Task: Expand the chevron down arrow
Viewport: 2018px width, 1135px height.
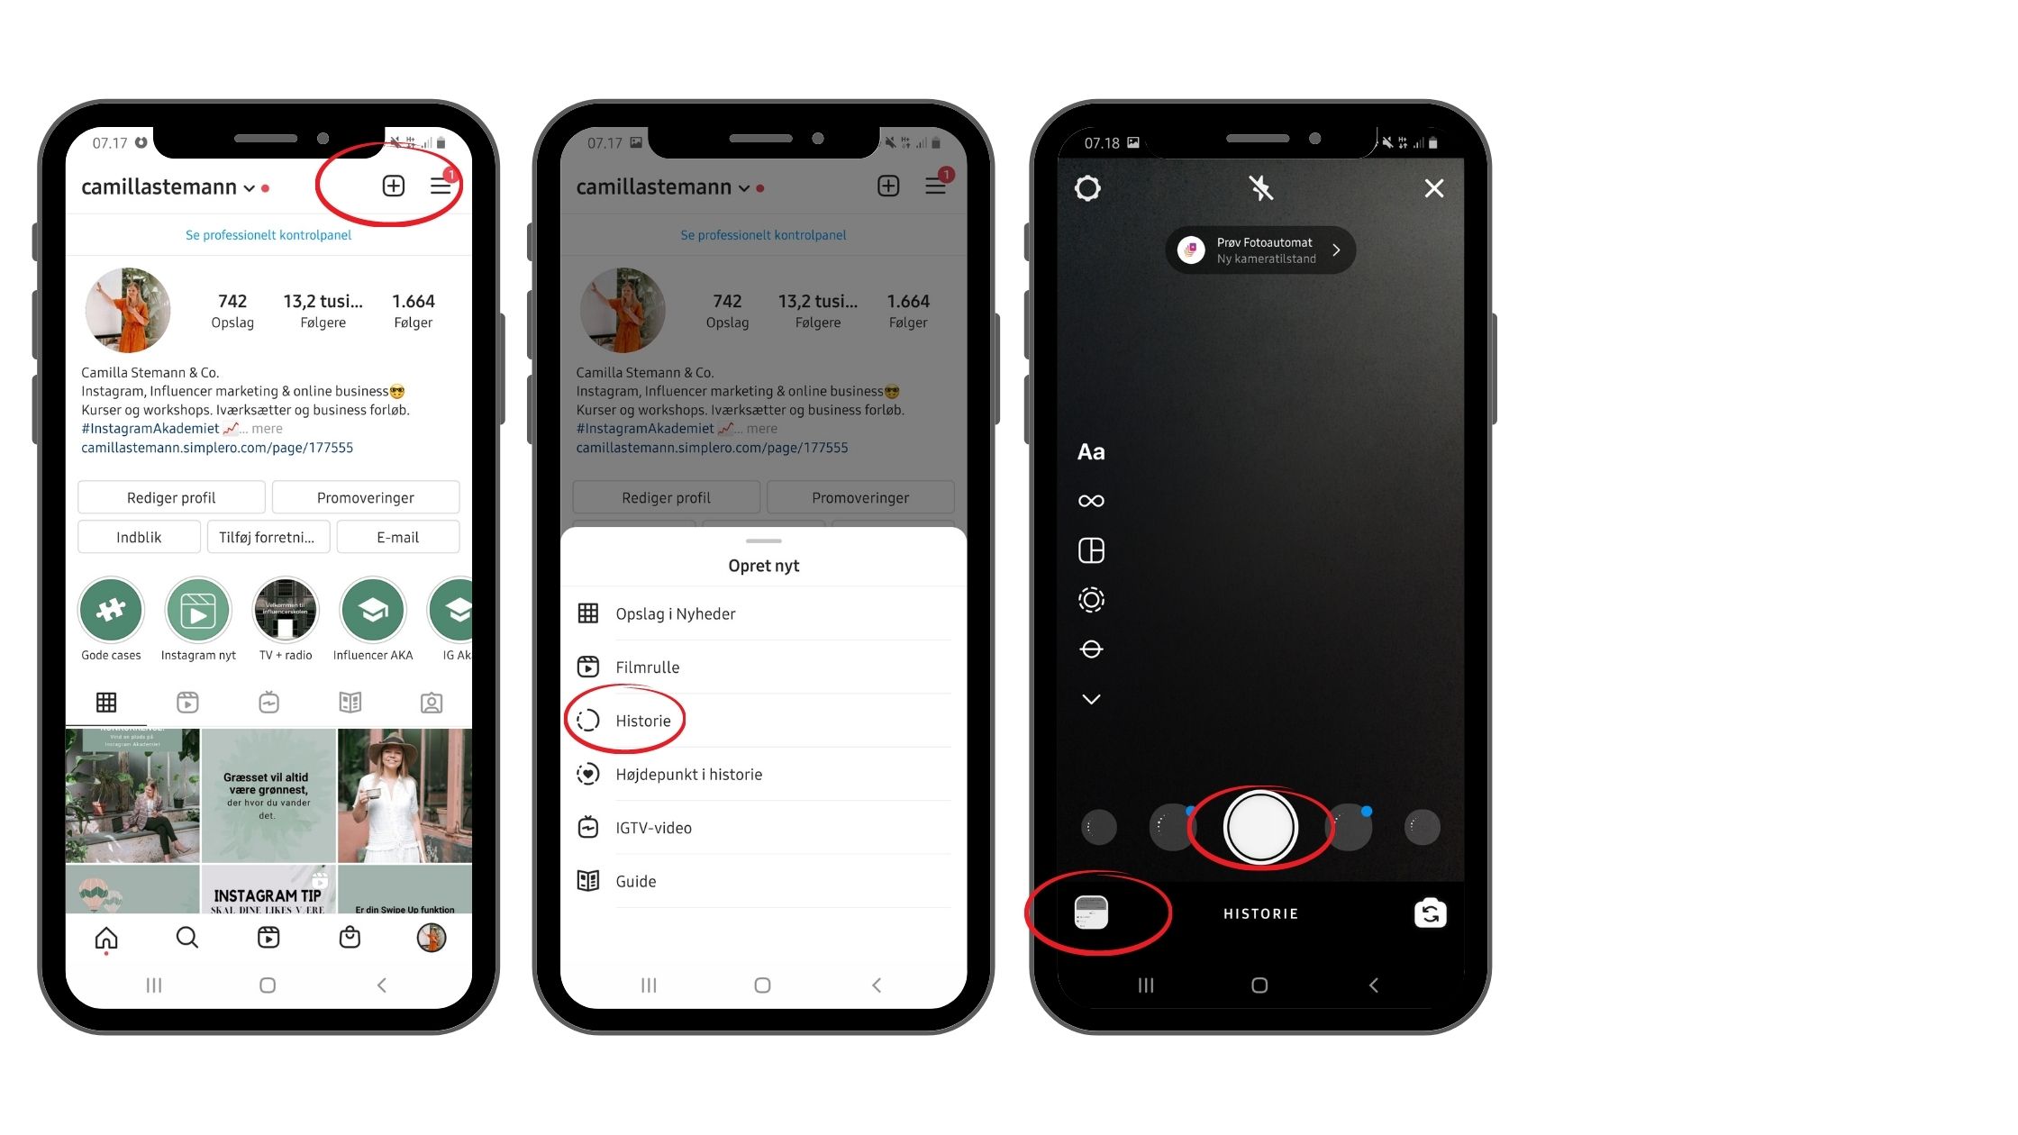Action: pyautogui.click(x=1092, y=698)
